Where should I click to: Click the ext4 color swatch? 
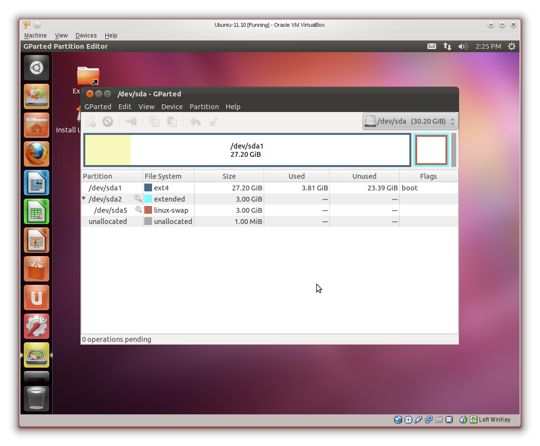pos(148,187)
